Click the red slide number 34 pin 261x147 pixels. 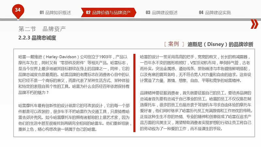pyautogui.click(x=18, y=11)
